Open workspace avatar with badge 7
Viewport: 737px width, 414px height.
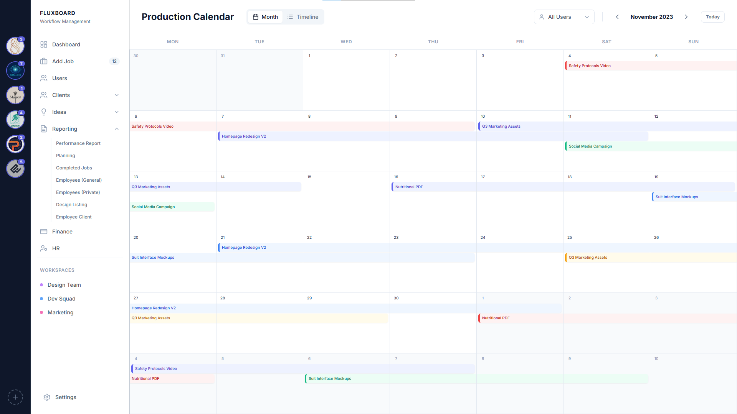[x=15, y=71]
